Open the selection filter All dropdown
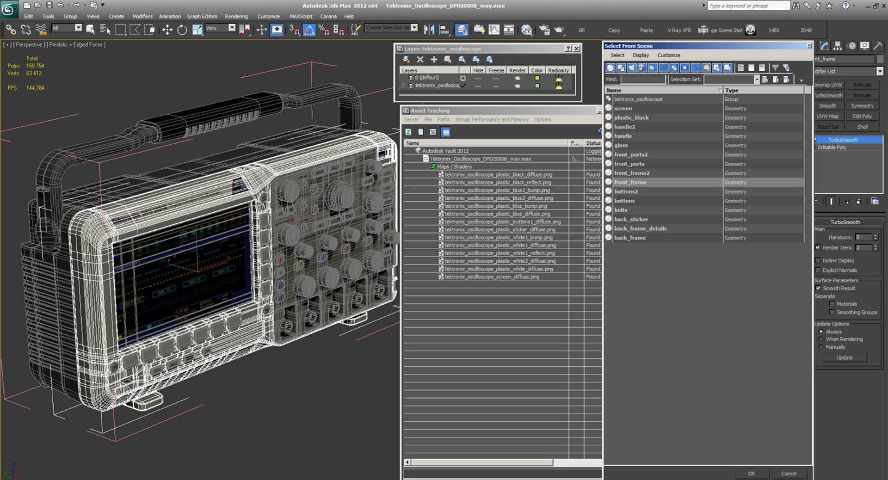Viewport: 888px width, 480px height. point(78,28)
